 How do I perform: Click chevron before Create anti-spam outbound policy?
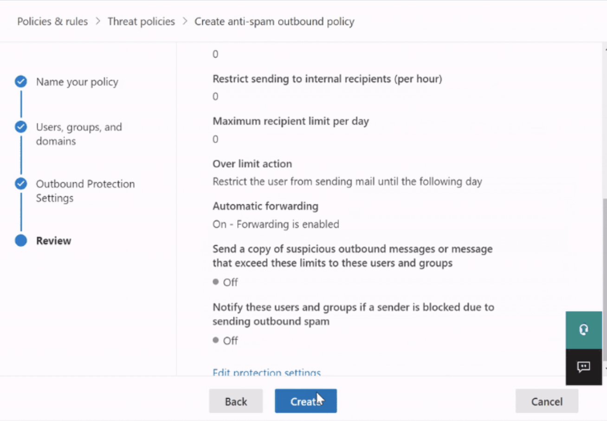[x=184, y=21]
